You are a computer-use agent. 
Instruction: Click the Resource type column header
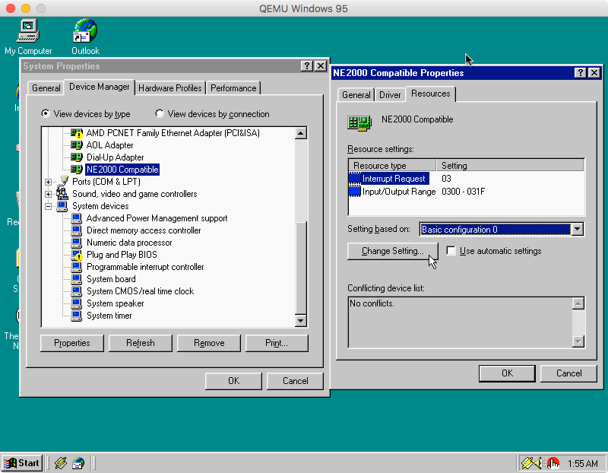pos(392,165)
